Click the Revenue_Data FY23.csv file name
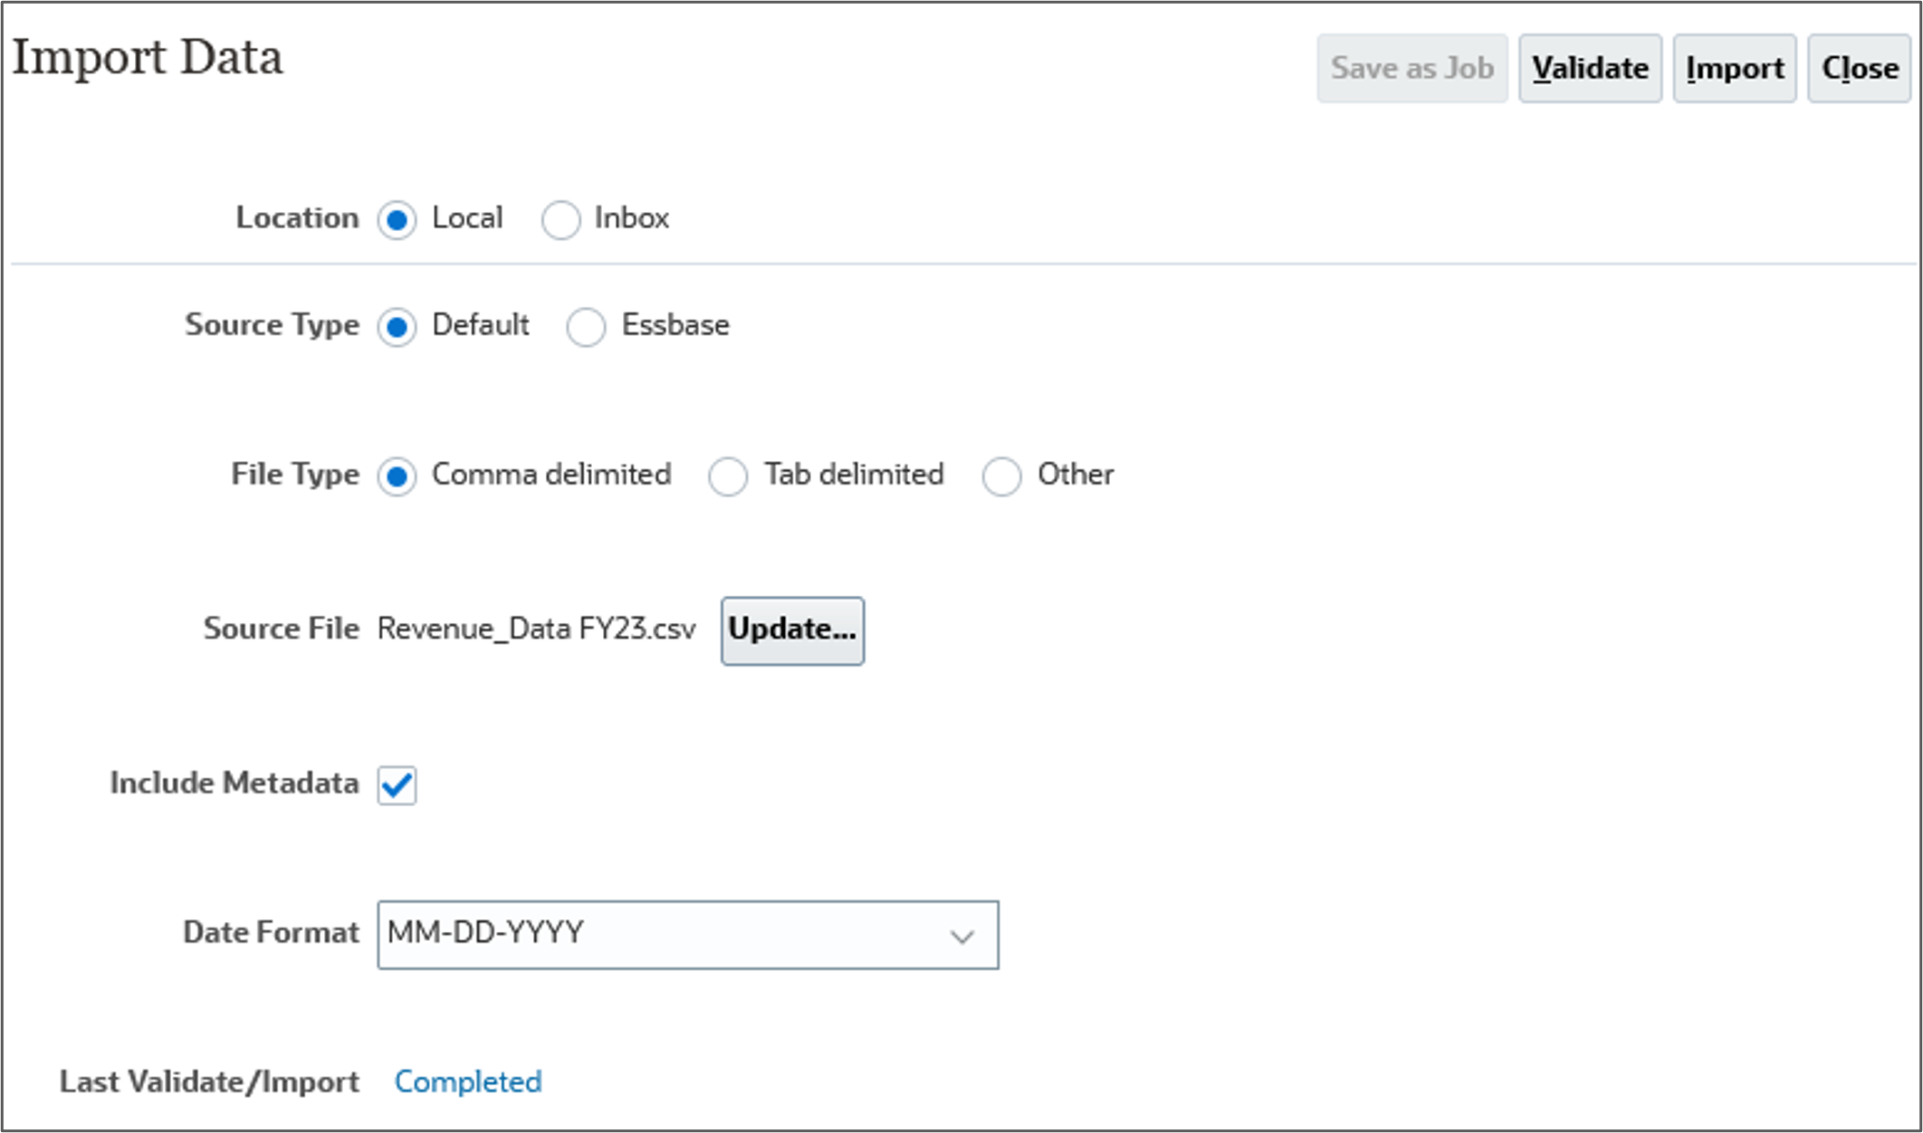Screen dimensions: 1923x1133 point(536,629)
